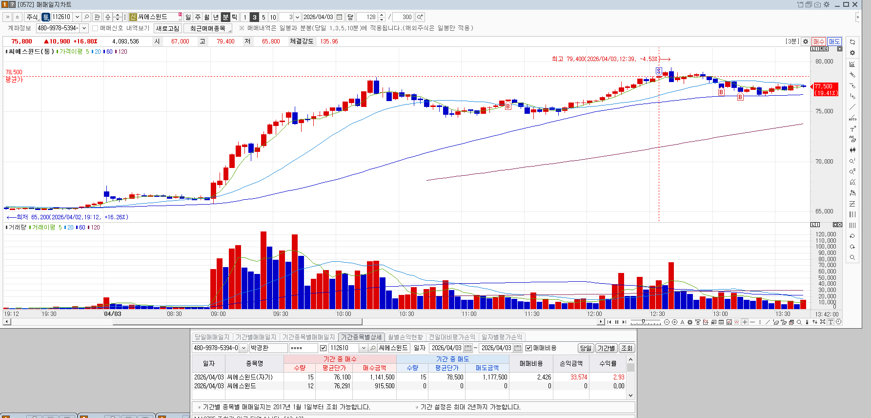
Task: Click the stock code search magnifier icon
Action: point(86,17)
